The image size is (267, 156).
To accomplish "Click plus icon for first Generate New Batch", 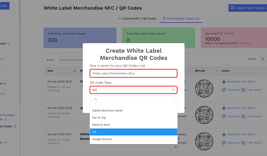I will click(224, 82).
